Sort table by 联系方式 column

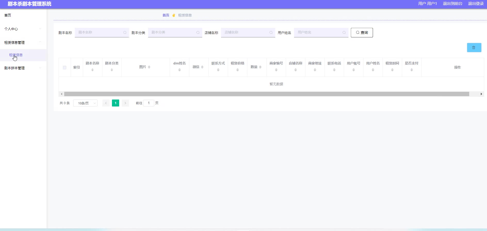click(x=218, y=70)
